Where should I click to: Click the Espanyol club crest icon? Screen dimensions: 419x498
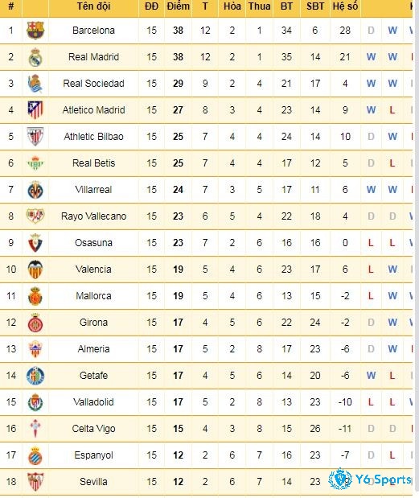35,455
